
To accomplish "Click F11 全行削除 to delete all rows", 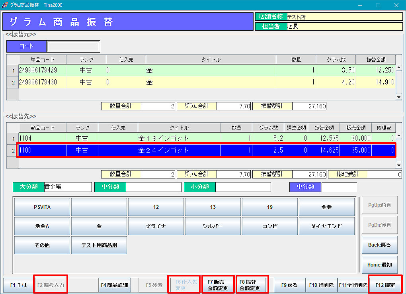I will coord(353,285).
